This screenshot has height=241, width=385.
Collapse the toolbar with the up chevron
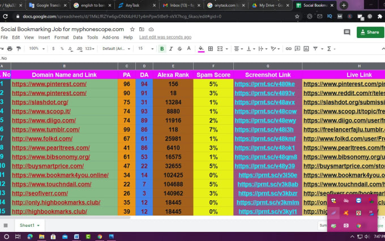pyautogui.click(x=383, y=49)
